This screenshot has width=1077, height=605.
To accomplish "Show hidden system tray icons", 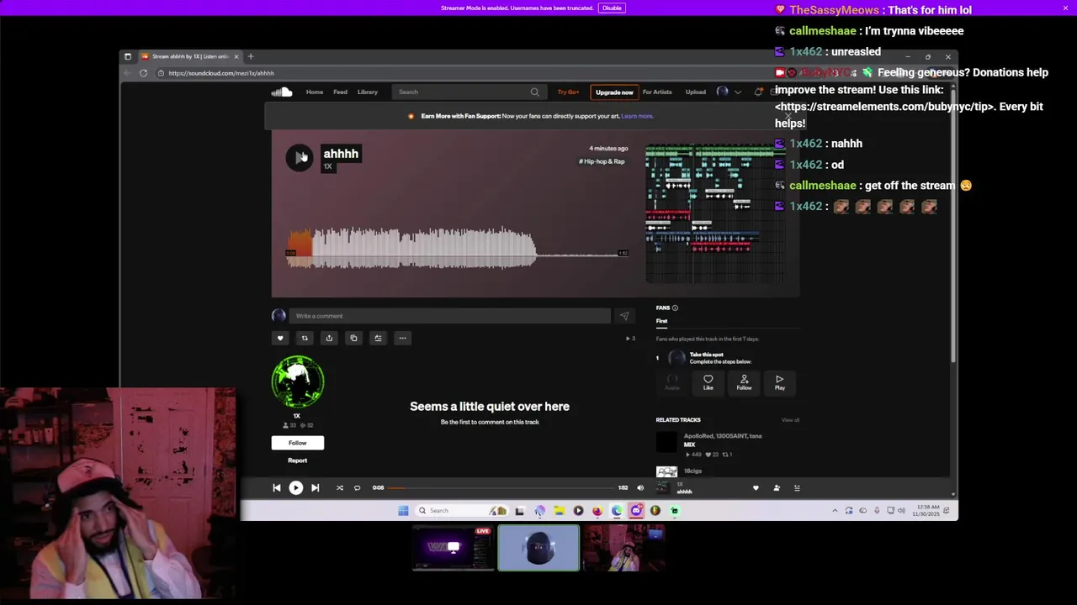I will click(x=835, y=510).
